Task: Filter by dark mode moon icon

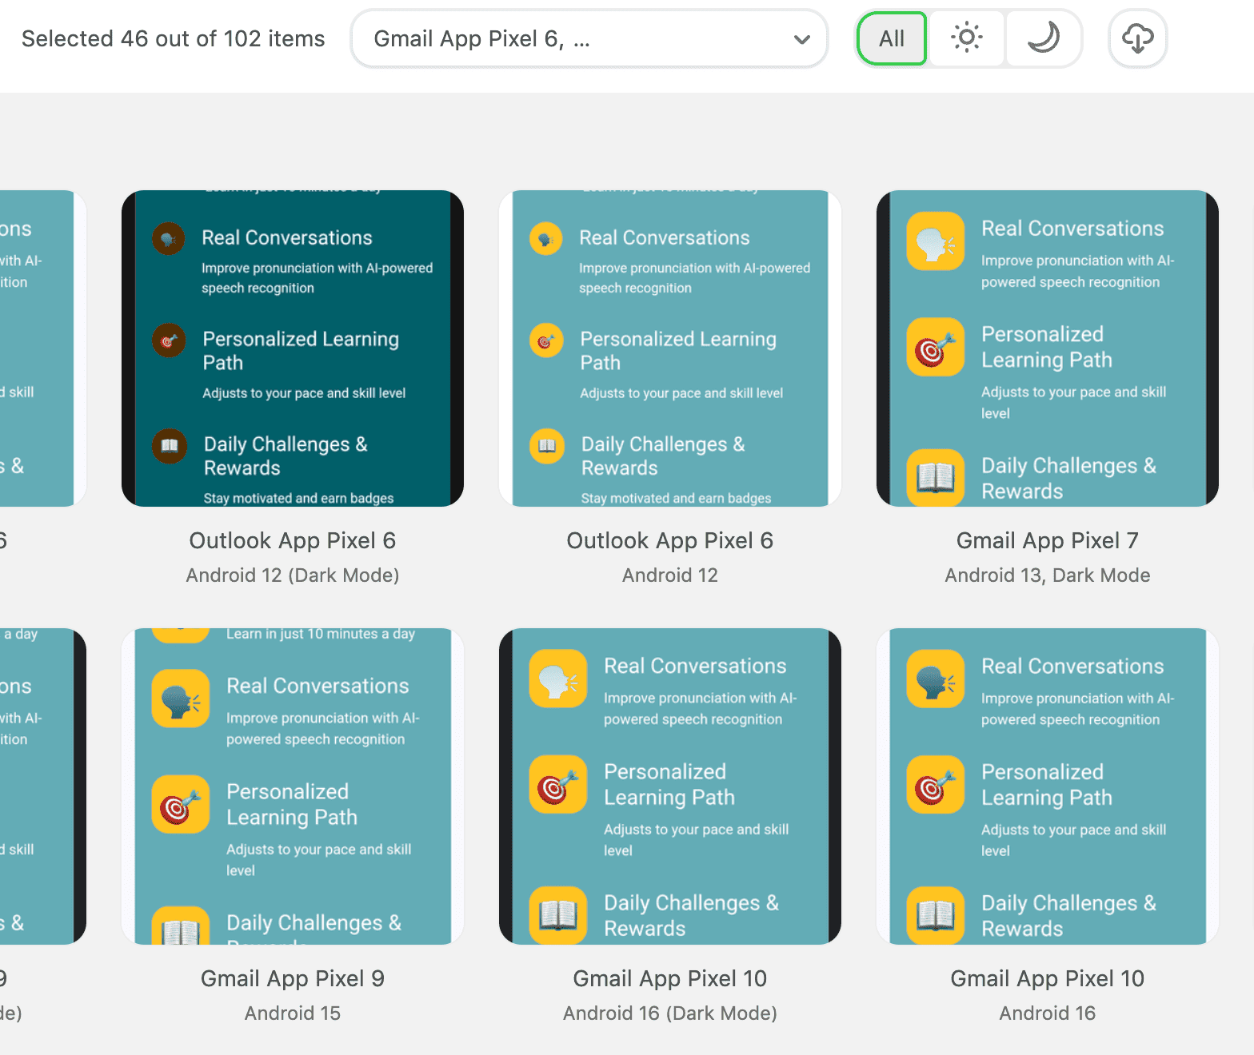Action: [1043, 38]
